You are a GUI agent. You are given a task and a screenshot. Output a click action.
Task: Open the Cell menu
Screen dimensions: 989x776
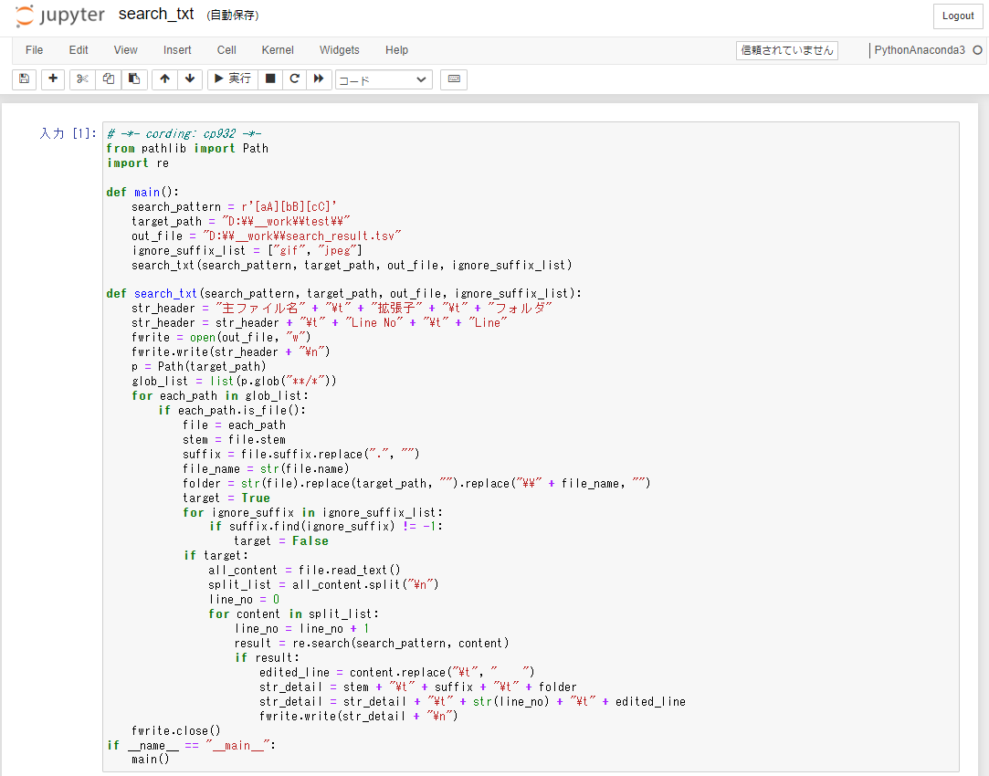[x=226, y=50]
